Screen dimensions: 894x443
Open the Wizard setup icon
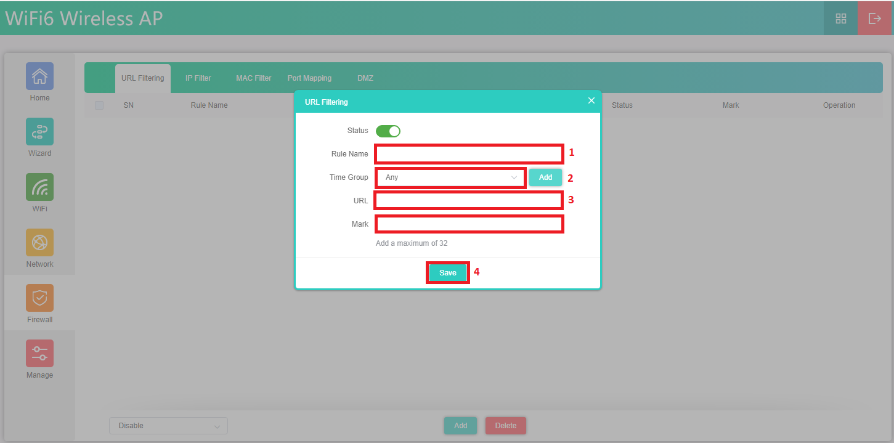(x=39, y=132)
